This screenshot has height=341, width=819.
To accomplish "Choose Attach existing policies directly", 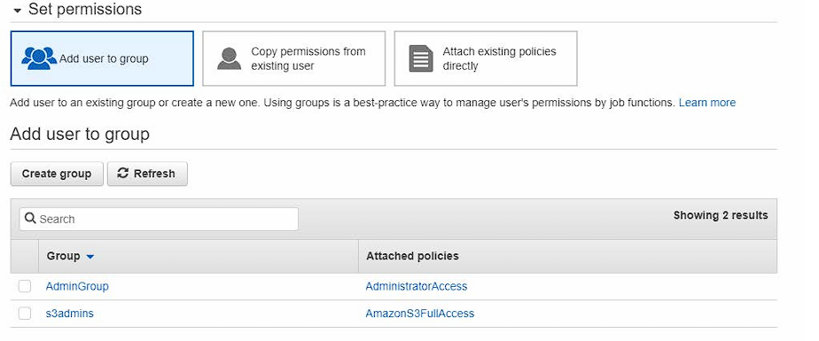I will click(x=485, y=58).
